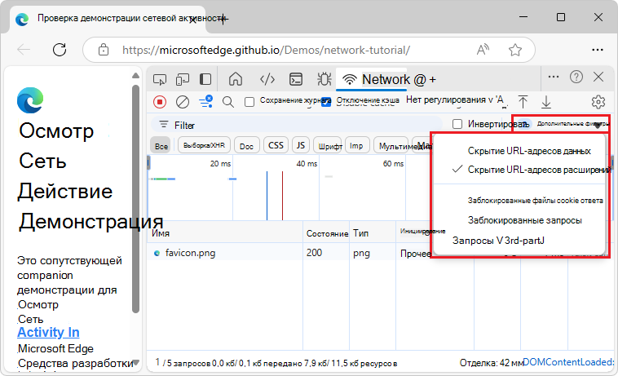Select the Img filter type
The height and width of the screenshot is (376, 618).
pos(356,146)
